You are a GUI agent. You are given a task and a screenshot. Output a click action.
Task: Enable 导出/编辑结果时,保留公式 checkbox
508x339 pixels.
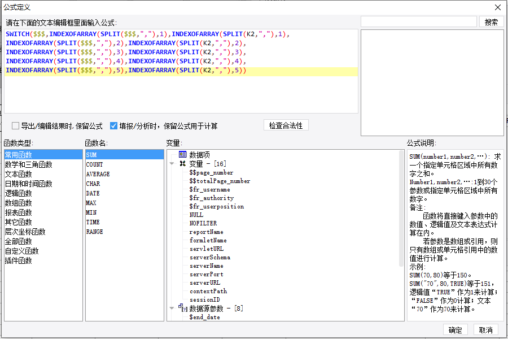click(x=15, y=126)
